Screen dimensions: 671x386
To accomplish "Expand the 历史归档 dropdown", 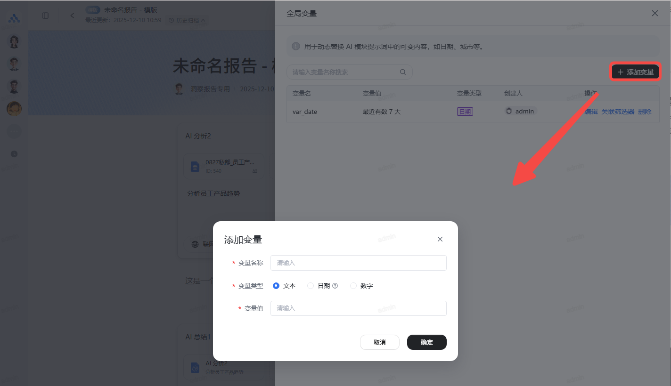I will (x=187, y=20).
